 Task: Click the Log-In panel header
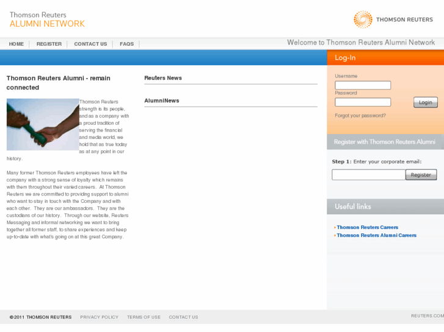coord(385,58)
